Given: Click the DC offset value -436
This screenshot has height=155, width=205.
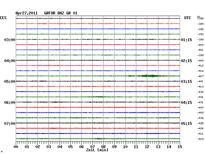Looking at the screenshot, I should (x=200, y=118).
